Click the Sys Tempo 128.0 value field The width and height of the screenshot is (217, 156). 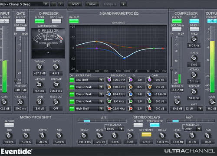click(146, 142)
